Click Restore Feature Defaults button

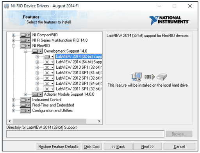[59, 147]
